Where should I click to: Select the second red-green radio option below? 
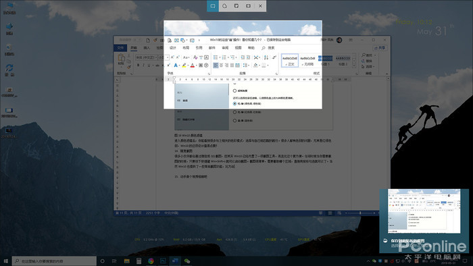pyautogui.click(x=234, y=112)
